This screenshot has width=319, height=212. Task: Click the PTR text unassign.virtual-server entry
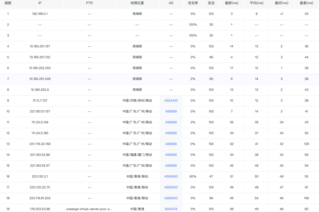(89, 209)
